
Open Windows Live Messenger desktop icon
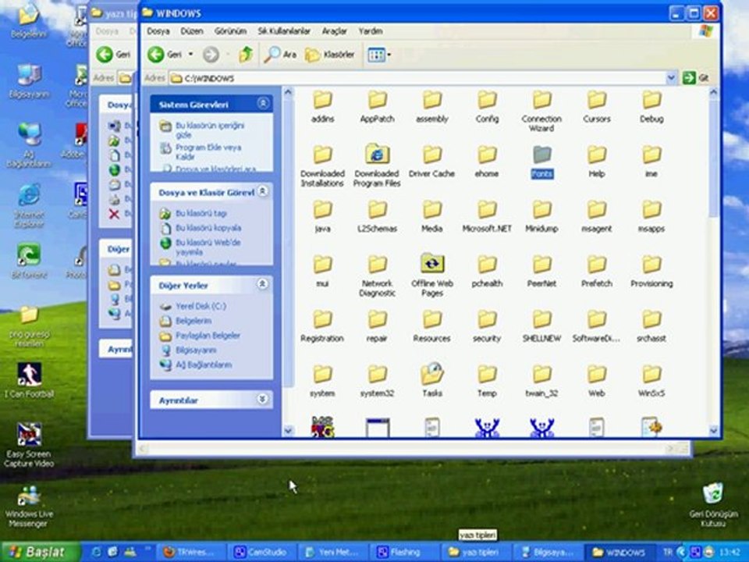[29, 507]
